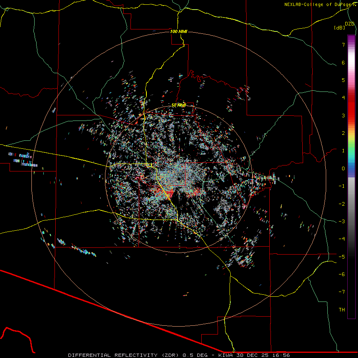Click the 1 value on the color scale
Screen dimensions: 358x358
click(343, 151)
